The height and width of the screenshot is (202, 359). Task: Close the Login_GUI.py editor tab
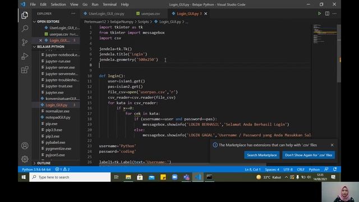pos(206,13)
